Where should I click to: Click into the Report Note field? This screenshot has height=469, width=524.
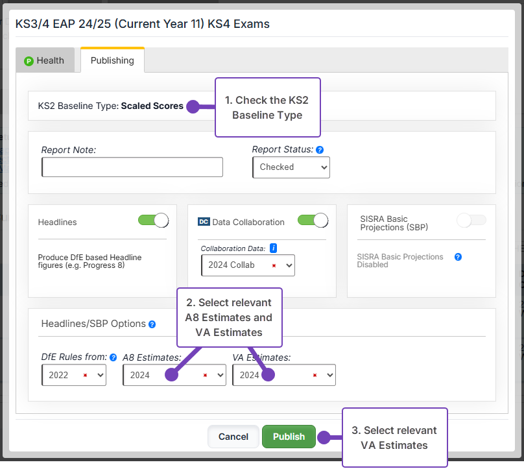coord(132,167)
